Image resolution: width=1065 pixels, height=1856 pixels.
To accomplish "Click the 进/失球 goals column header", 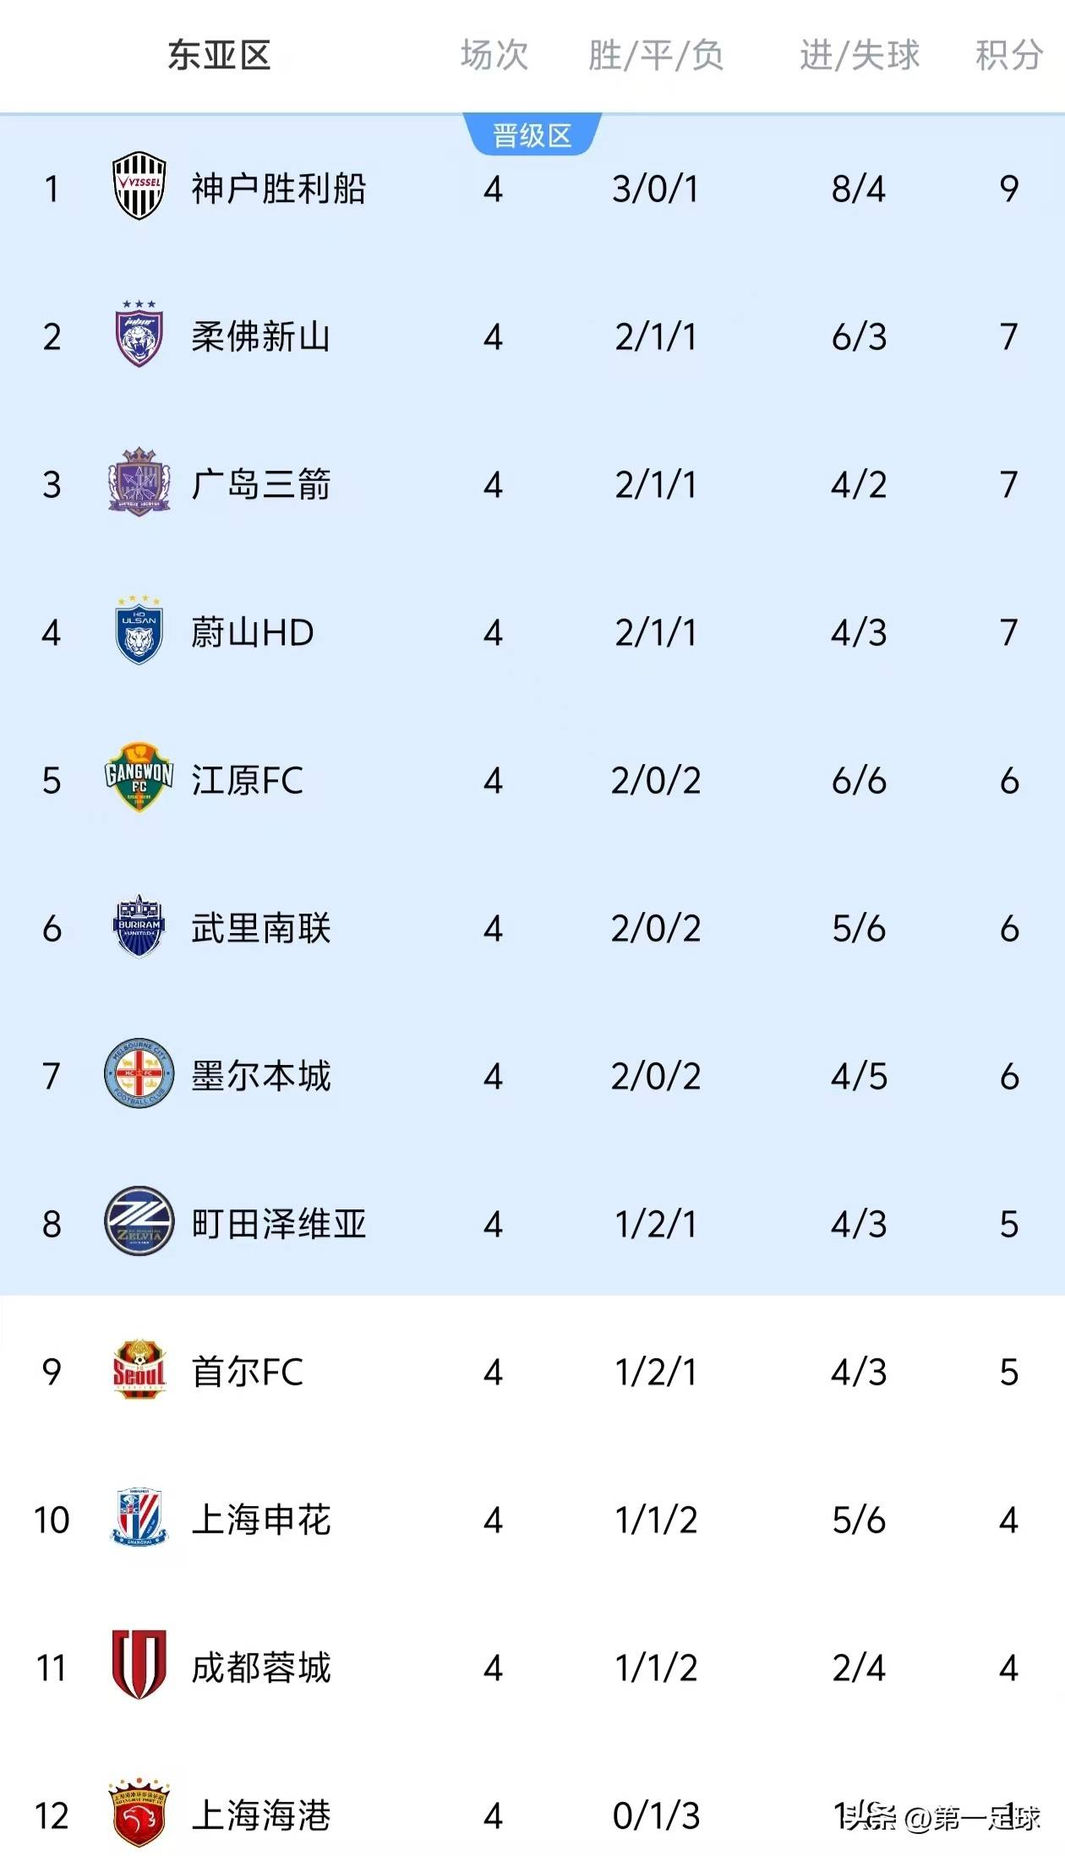I will pyautogui.click(x=859, y=56).
